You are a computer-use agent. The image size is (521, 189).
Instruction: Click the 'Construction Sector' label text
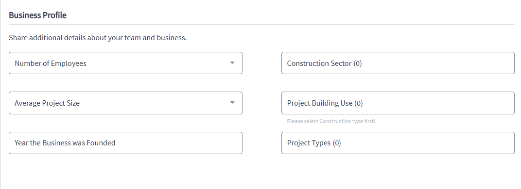(319, 63)
